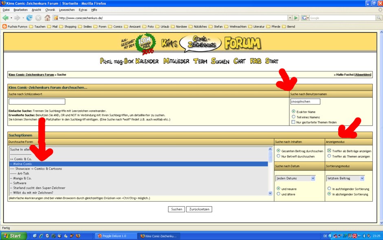Click the Stop loading icon

pyautogui.click(x=38, y=18)
